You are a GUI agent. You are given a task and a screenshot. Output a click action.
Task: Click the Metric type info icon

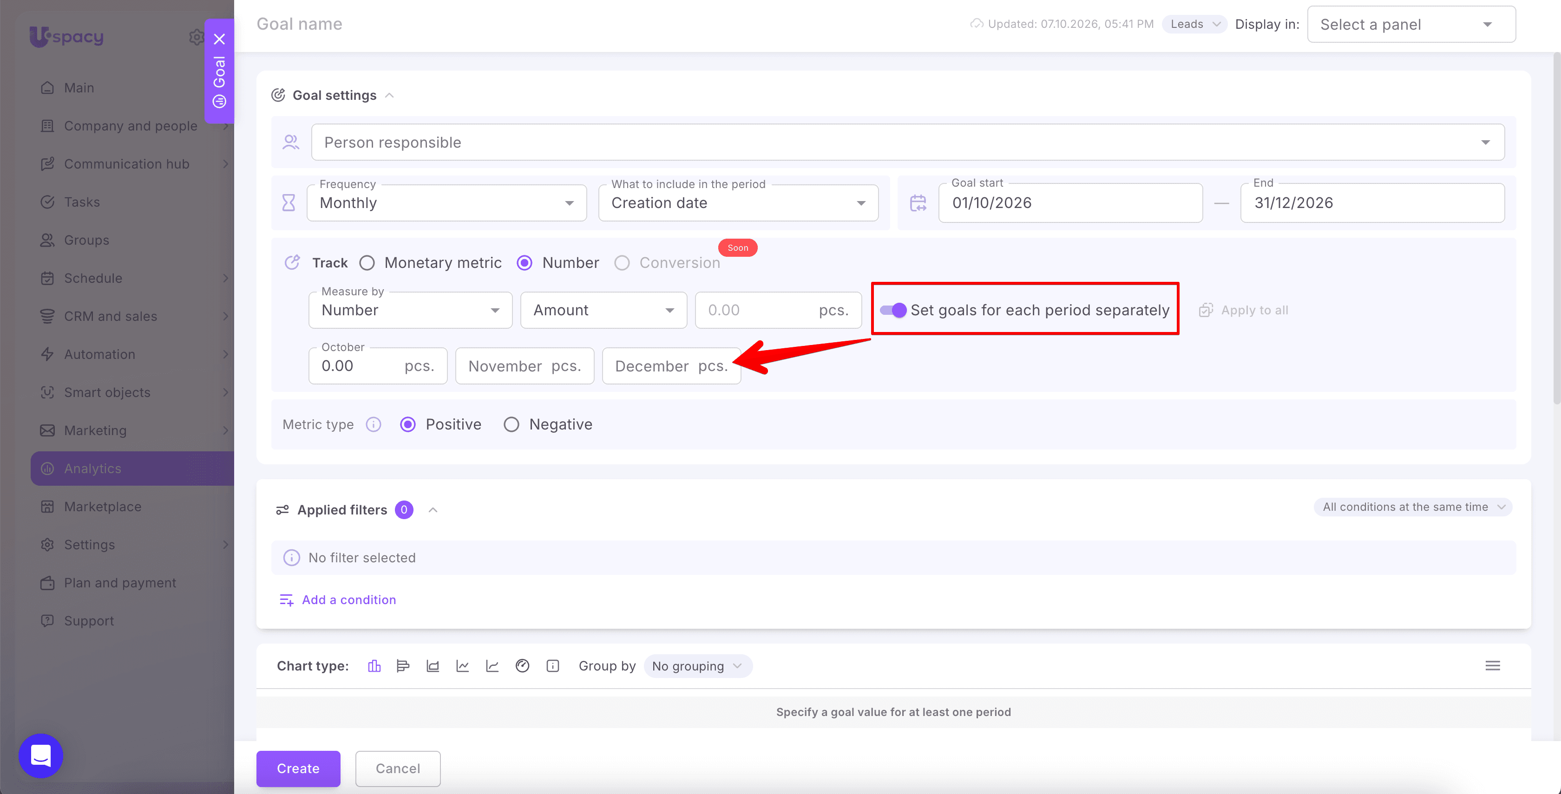pyautogui.click(x=373, y=424)
